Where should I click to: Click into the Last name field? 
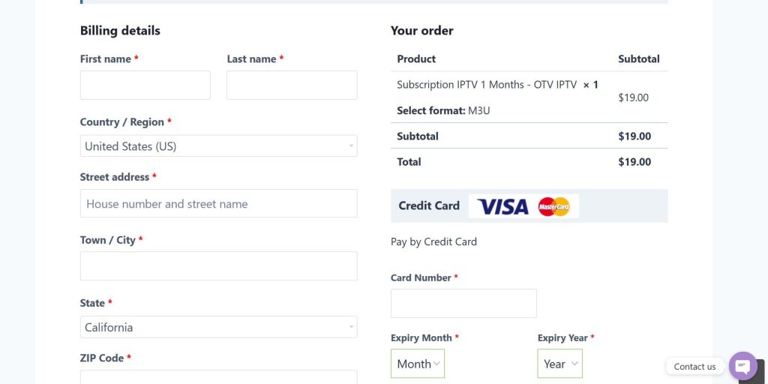point(292,85)
